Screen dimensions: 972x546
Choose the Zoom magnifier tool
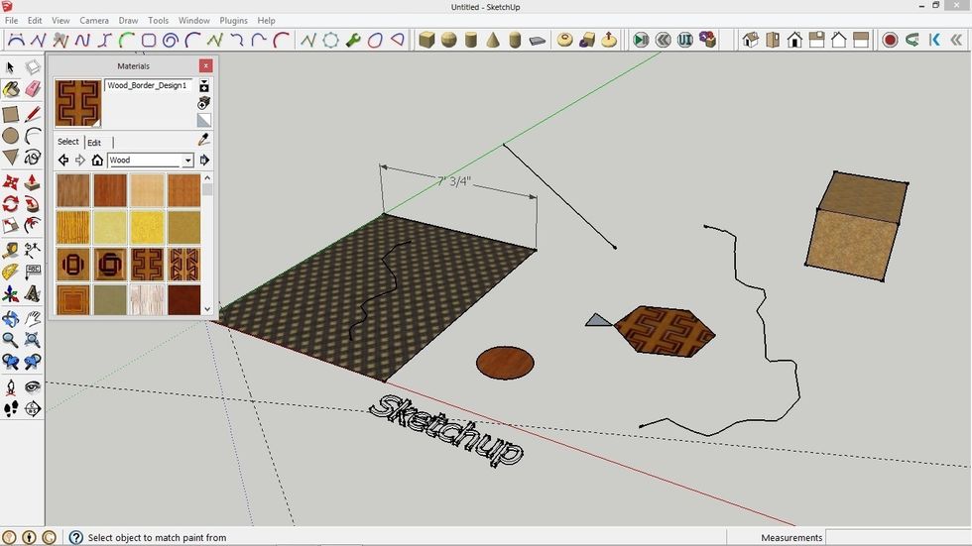[11, 339]
